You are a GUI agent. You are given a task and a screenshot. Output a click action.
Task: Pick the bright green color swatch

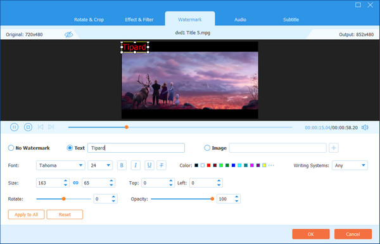tap(221, 165)
